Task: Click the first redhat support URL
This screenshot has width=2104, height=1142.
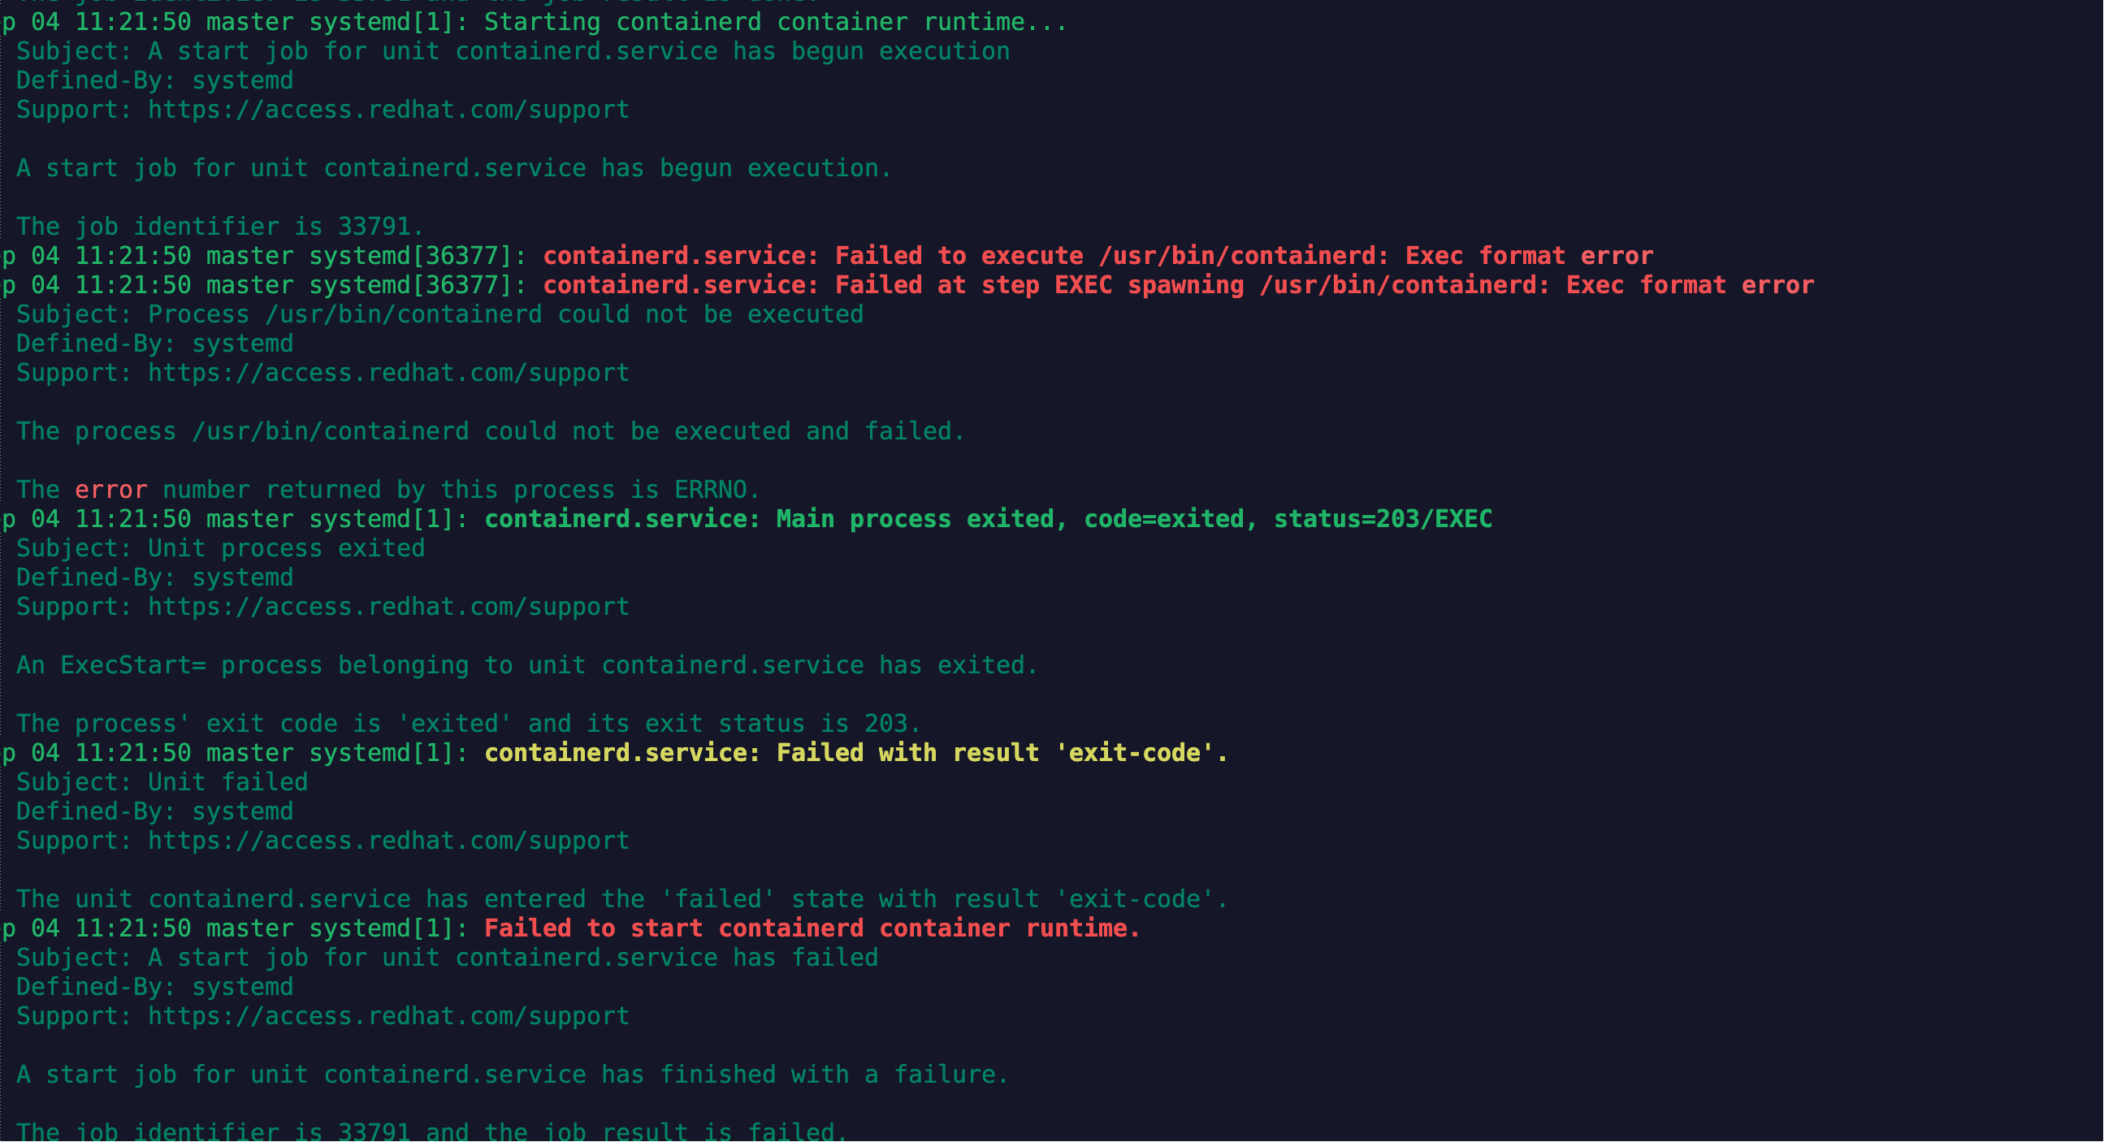Action: [x=389, y=110]
